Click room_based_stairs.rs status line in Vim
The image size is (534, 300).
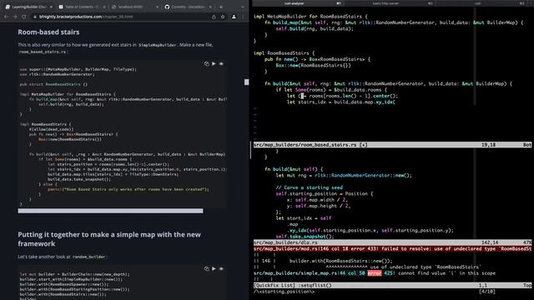(x=392, y=145)
